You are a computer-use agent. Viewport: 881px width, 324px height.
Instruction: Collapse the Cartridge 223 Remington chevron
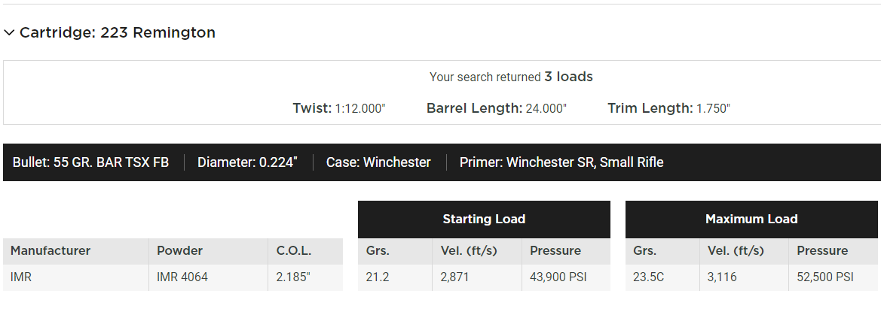(9, 32)
